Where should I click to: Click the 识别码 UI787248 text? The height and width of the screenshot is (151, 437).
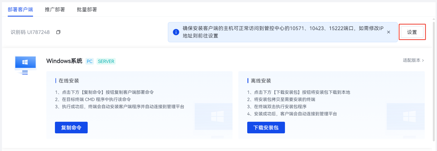point(30,32)
